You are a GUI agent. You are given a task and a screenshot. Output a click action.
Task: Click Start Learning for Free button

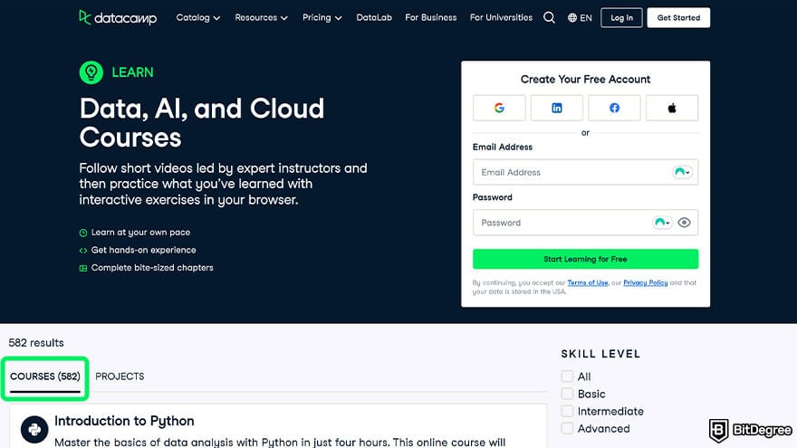pyautogui.click(x=586, y=259)
